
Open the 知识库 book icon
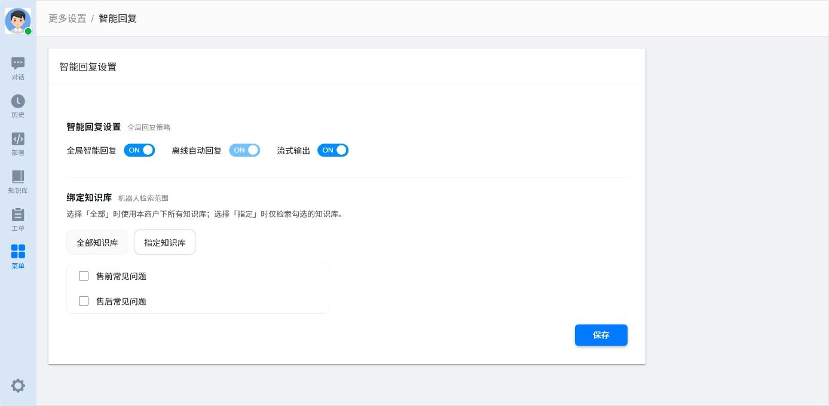click(x=18, y=176)
